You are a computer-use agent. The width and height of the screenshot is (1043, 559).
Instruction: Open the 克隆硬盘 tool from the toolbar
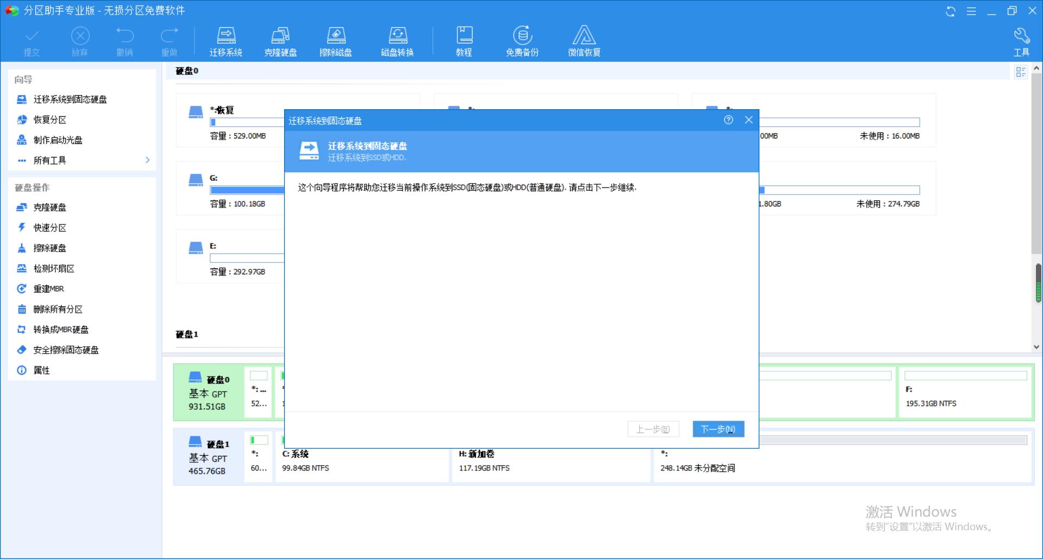pyautogui.click(x=281, y=41)
